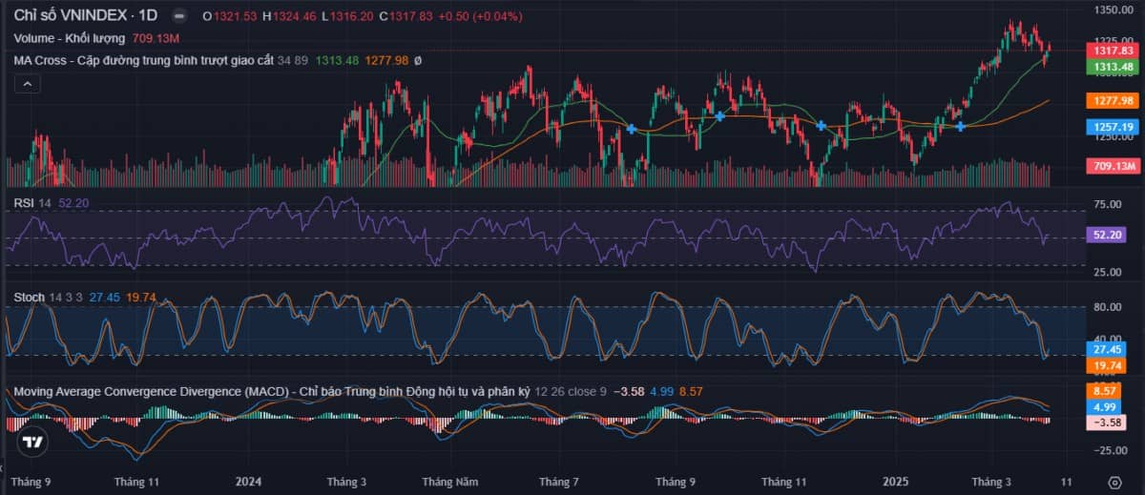The height and width of the screenshot is (495, 1145).
Task: Open chart settings gear icon
Action: [1114, 482]
